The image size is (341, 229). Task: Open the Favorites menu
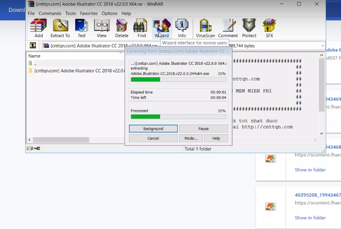(x=89, y=13)
